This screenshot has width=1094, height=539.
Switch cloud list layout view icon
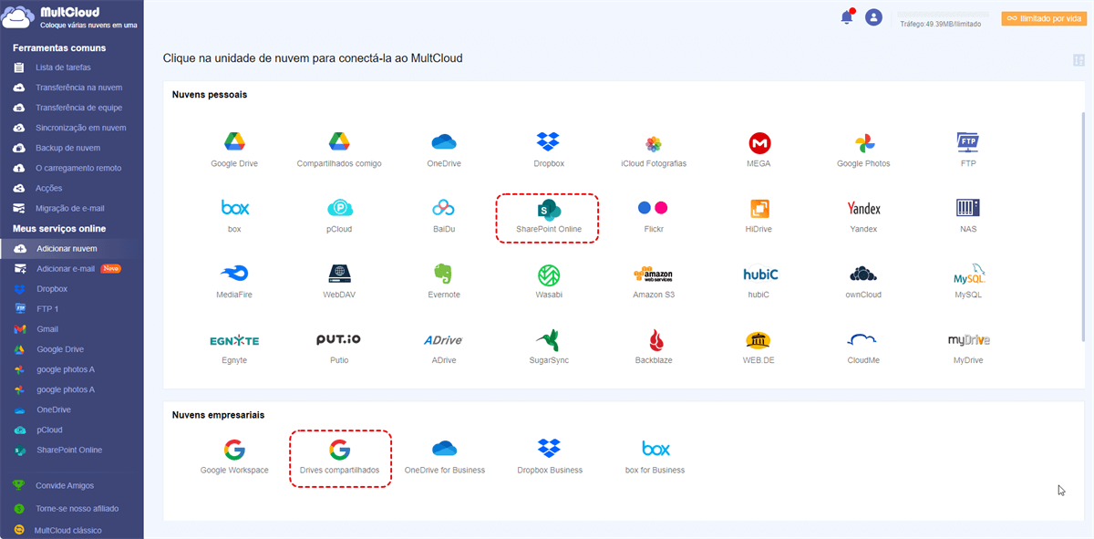click(1079, 60)
